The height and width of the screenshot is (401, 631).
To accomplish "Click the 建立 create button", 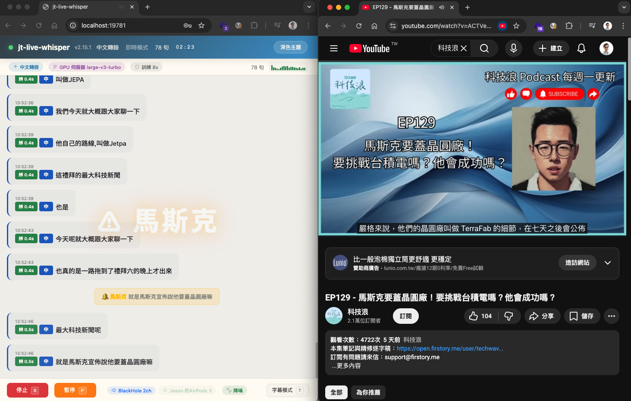I will tap(551, 48).
